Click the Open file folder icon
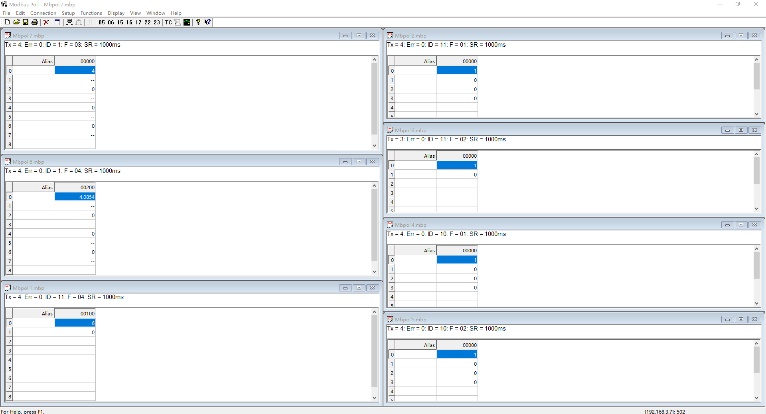Image resolution: width=766 pixels, height=414 pixels. (16, 22)
